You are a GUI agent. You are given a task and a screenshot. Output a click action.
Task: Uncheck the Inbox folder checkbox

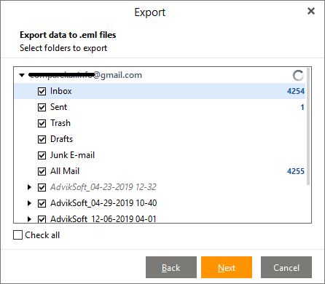click(x=42, y=91)
